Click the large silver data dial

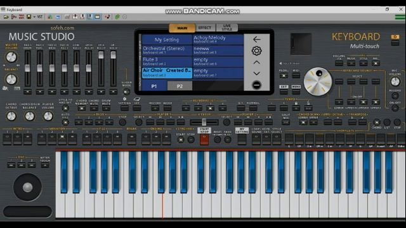coord(318,82)
